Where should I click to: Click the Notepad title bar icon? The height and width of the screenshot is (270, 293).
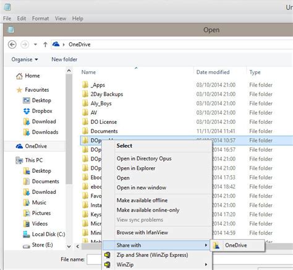(x=7, y=7)
